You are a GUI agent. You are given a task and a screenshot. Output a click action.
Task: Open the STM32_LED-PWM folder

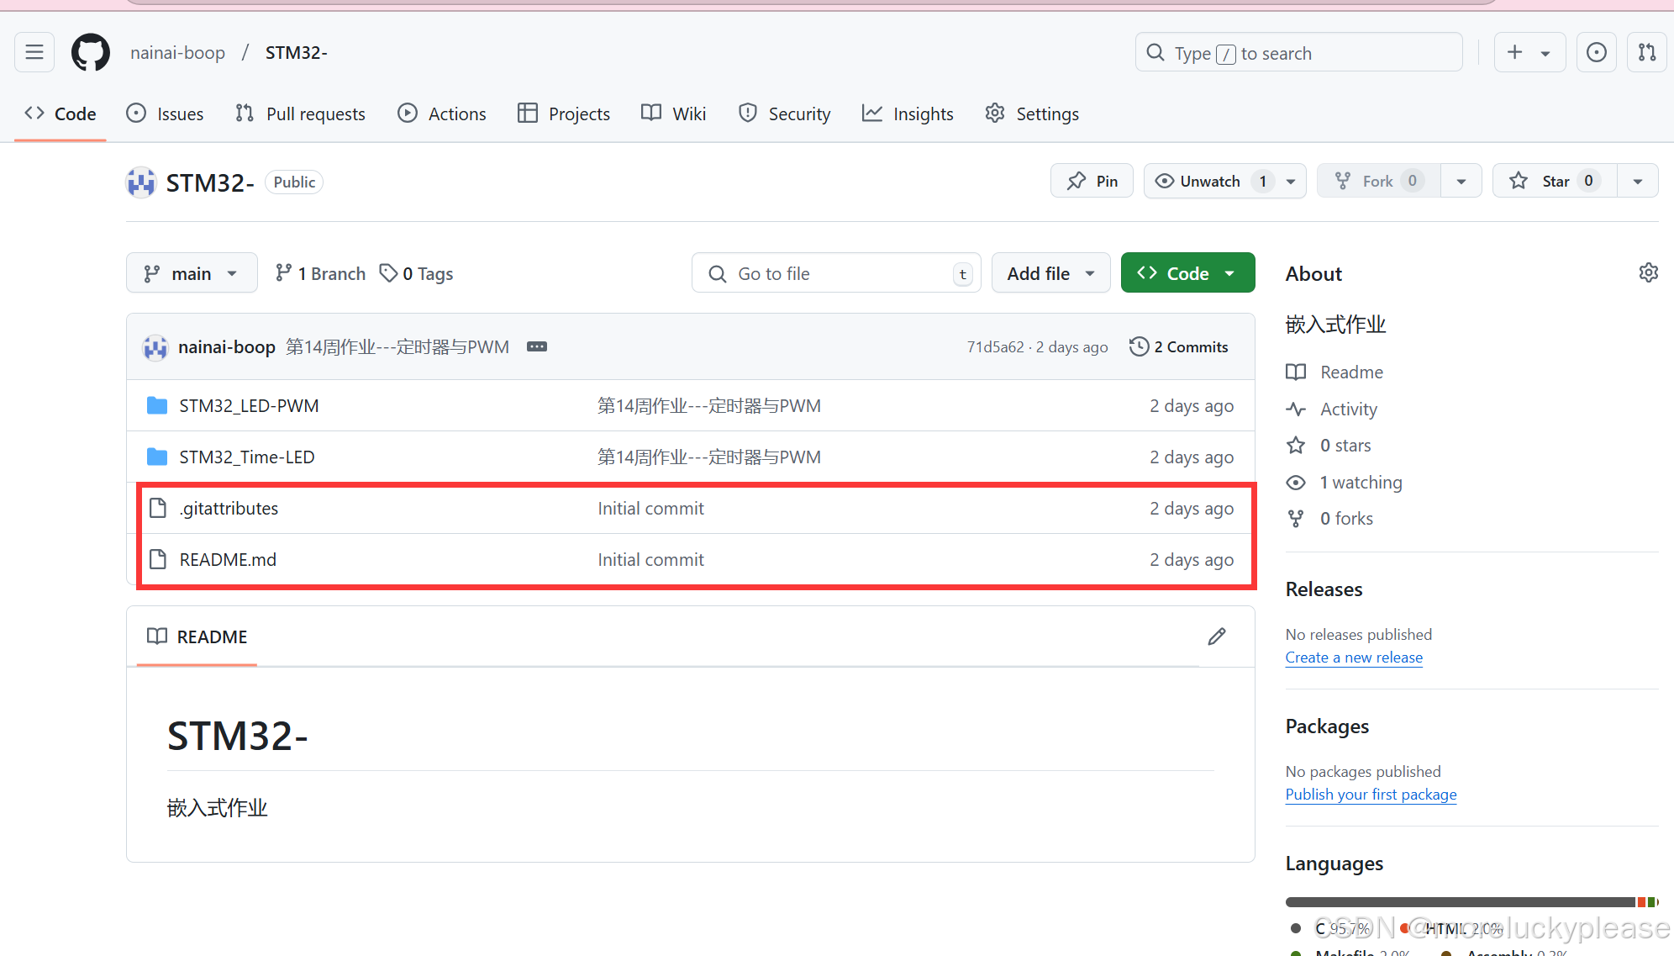tap(249, 406)
